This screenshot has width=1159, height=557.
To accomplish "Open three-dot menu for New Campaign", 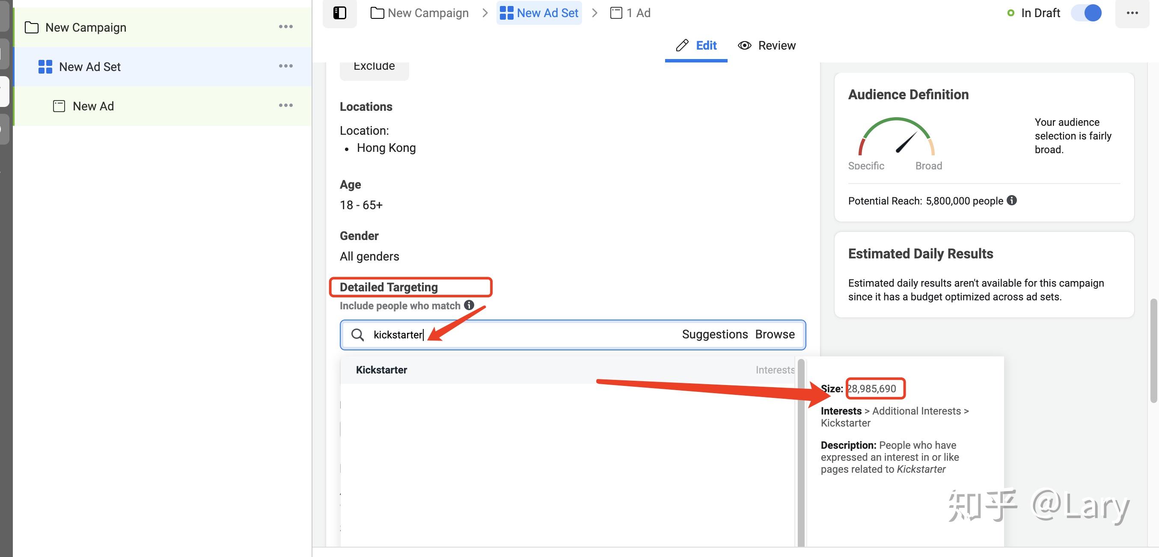I will click(286, 27).
